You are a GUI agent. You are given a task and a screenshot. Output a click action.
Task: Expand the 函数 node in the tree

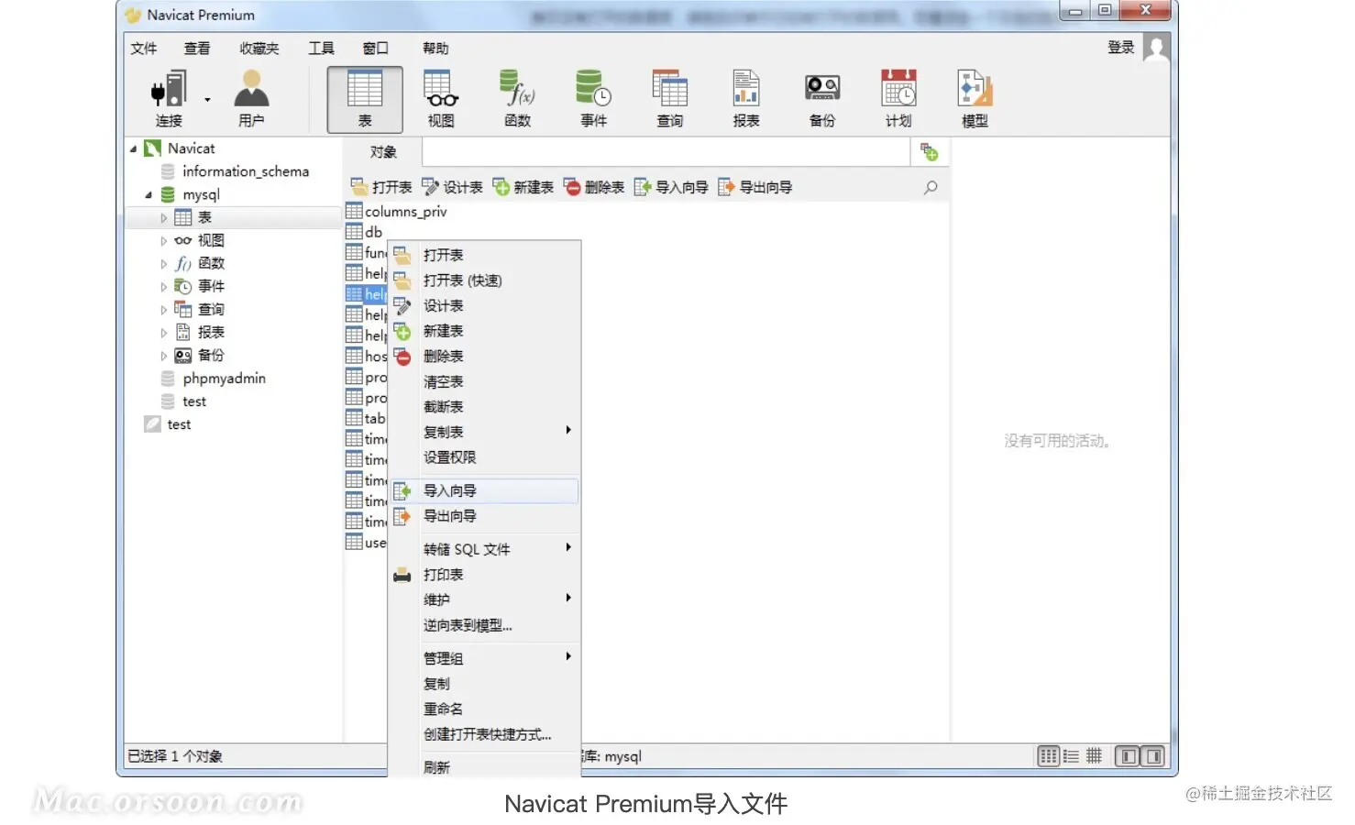pos(163,264)
